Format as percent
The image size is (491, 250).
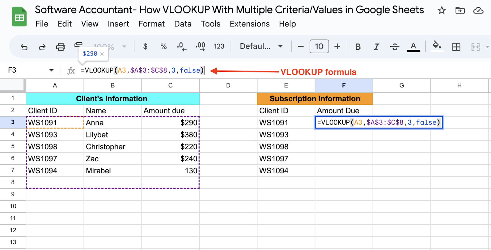click(x=164, y=46)
